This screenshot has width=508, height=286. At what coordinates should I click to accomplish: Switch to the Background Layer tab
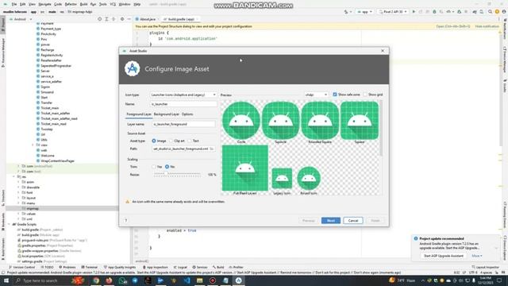166,114
